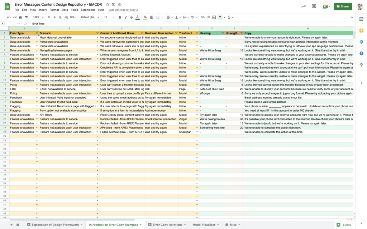Star this spreadsheet document
The width and height of the screenshot is (367, 229).
(107, 4)
